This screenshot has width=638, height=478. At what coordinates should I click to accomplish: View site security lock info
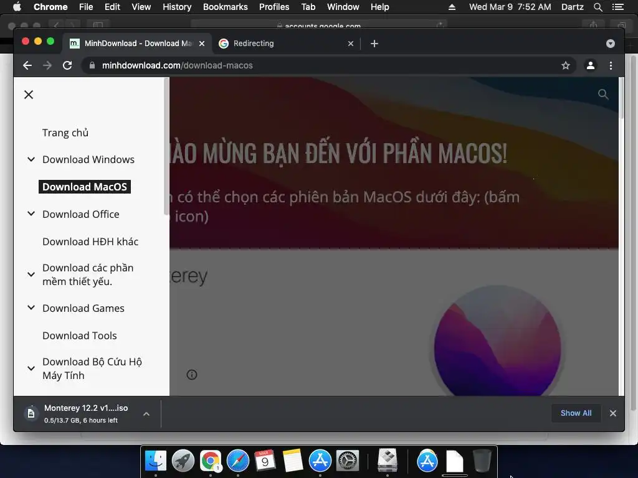pos(92,65)
